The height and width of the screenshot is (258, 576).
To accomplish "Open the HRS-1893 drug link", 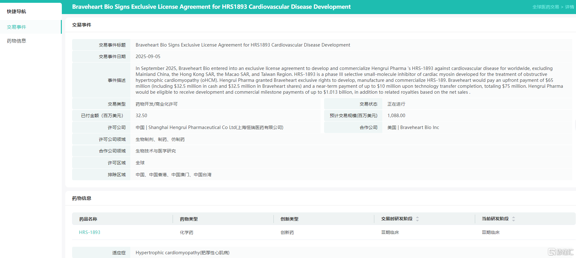I will click(90, 232).
